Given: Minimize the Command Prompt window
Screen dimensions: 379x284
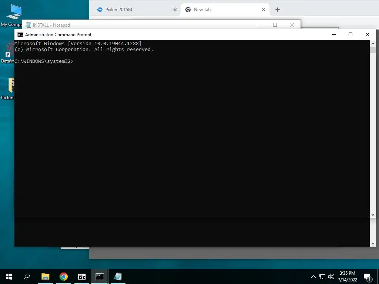Looking at the screenshot, I should [x=334, y=34].
